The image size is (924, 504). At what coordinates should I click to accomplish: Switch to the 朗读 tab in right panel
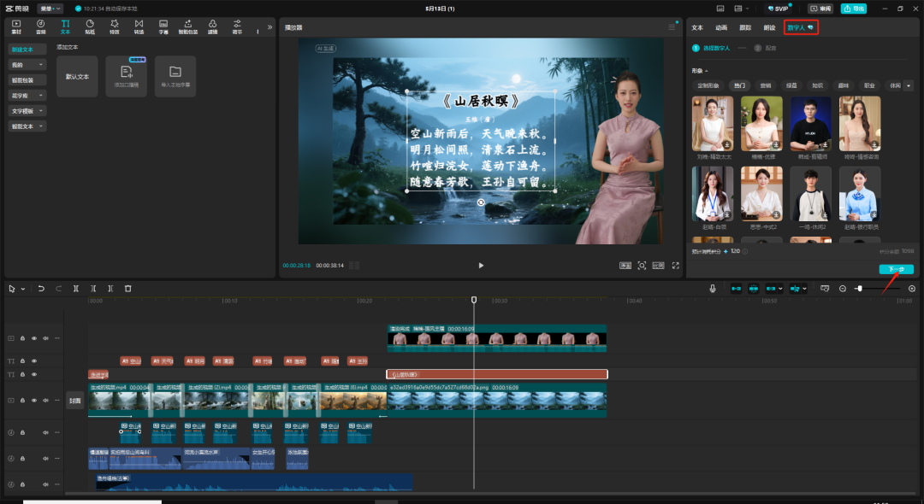(769, 28)
